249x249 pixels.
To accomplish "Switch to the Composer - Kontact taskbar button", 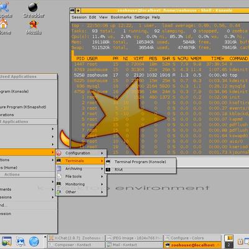I will coord(77,245).
